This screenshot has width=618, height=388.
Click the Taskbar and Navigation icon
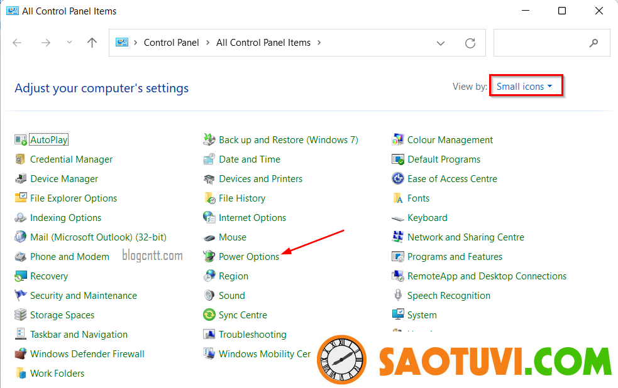21,334
